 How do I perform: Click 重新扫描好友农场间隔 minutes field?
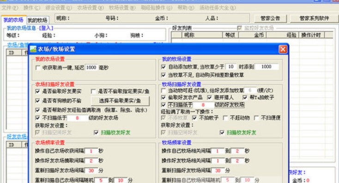click(x=91, y=171)
